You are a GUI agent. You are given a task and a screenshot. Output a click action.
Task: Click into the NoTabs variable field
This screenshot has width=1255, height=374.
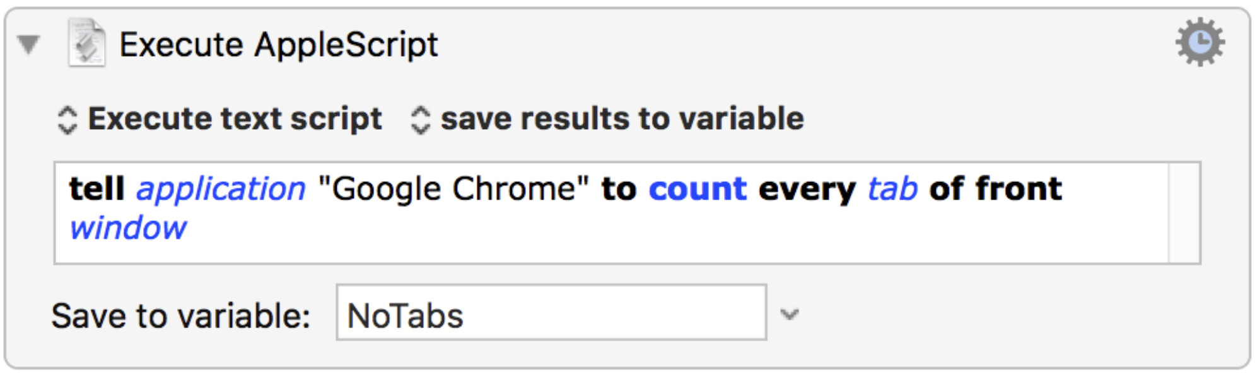click(x=551, y=312)
